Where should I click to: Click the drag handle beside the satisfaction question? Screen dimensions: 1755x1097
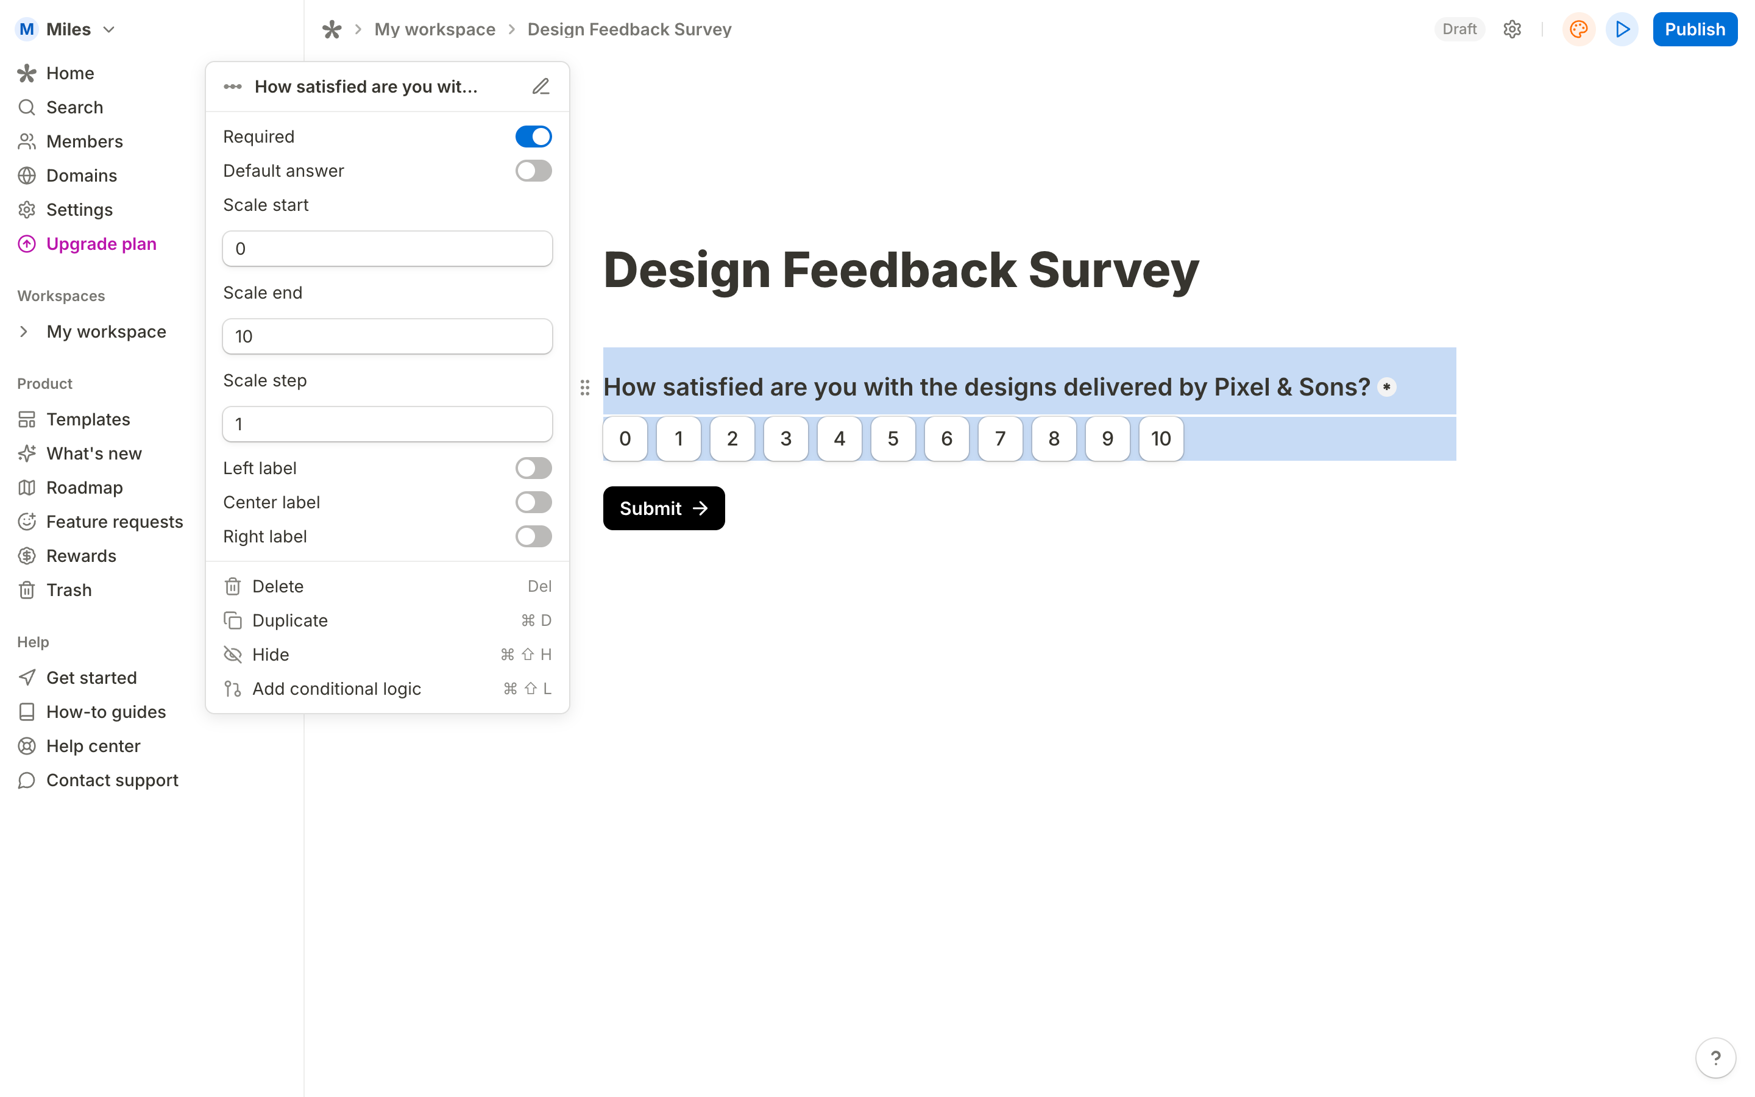pyautogui.click(x=585, y=388)
